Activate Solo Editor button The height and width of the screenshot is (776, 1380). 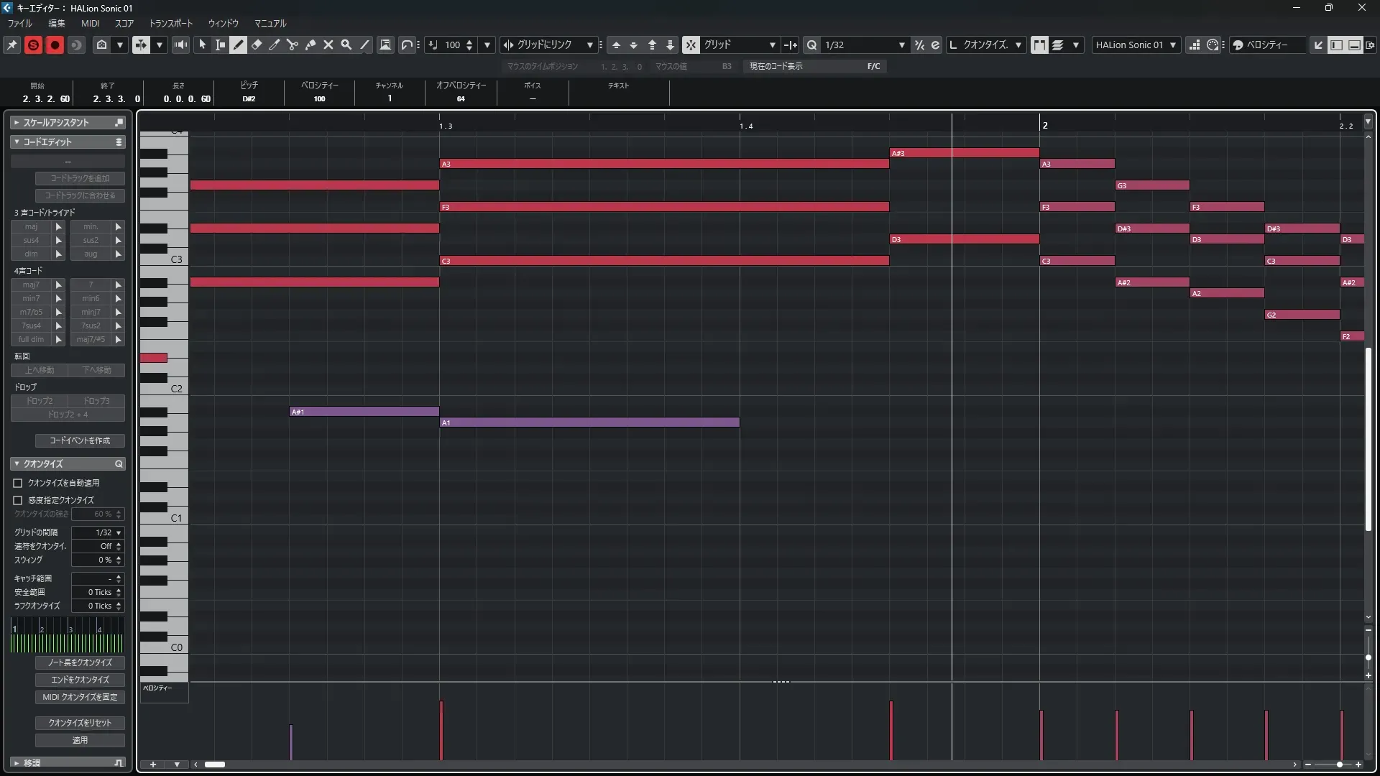(33, 45)
